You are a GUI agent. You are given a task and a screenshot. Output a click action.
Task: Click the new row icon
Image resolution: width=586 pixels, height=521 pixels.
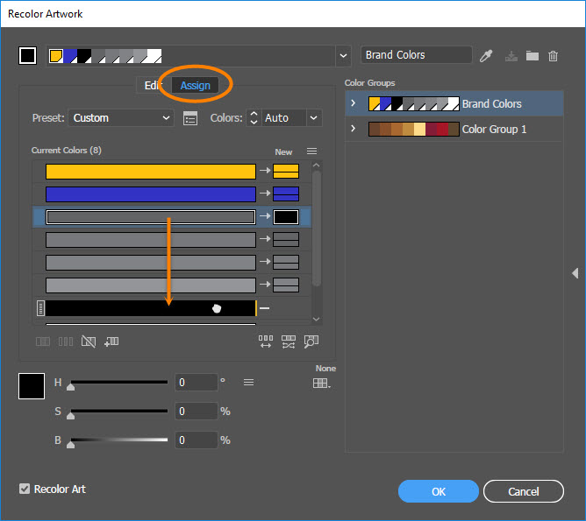coord(111,341)
